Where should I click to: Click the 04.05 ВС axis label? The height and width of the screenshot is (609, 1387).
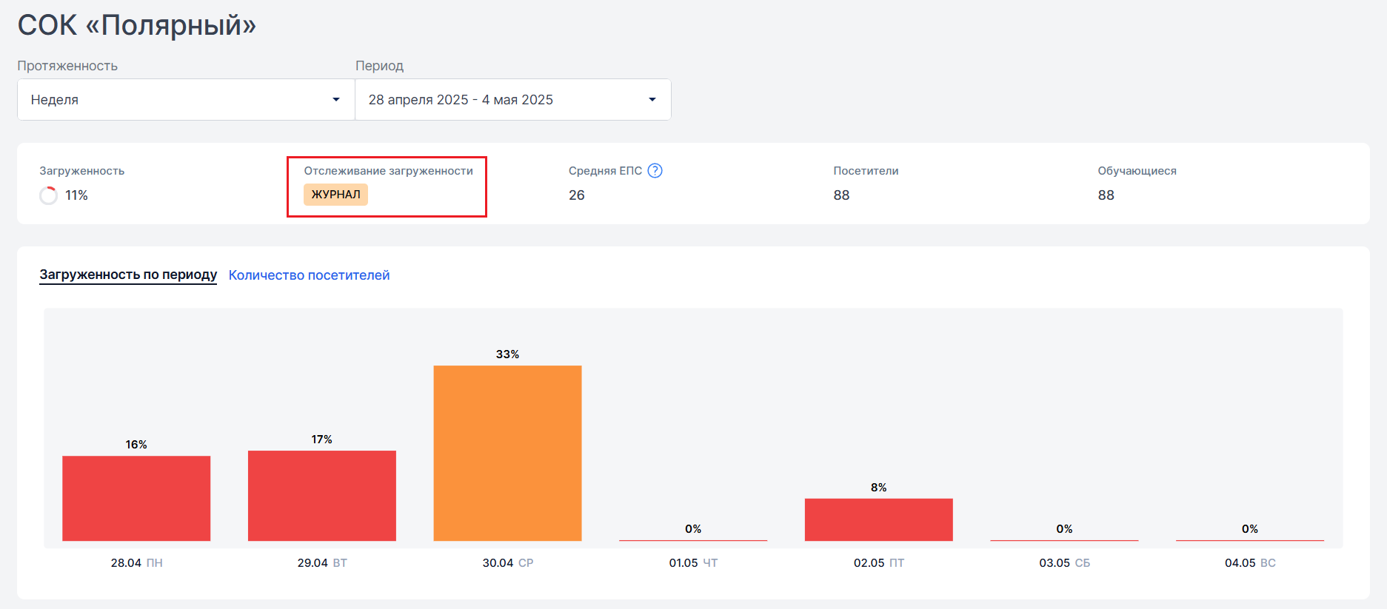1250,563
